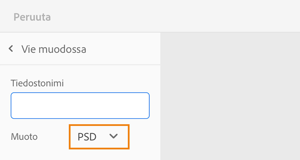Click blank panel space right of PSD dropdown

(x=144, y=137)
